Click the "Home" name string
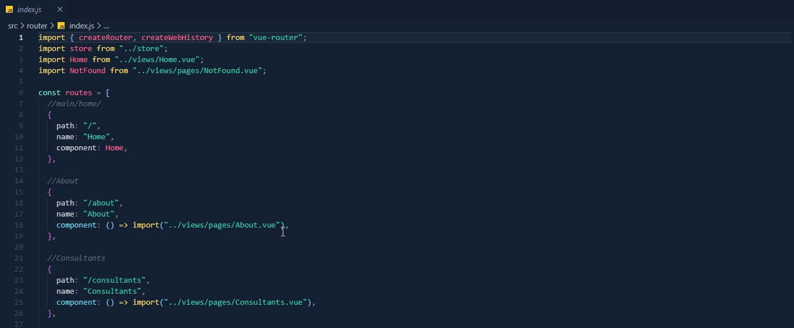 point(97,136)
